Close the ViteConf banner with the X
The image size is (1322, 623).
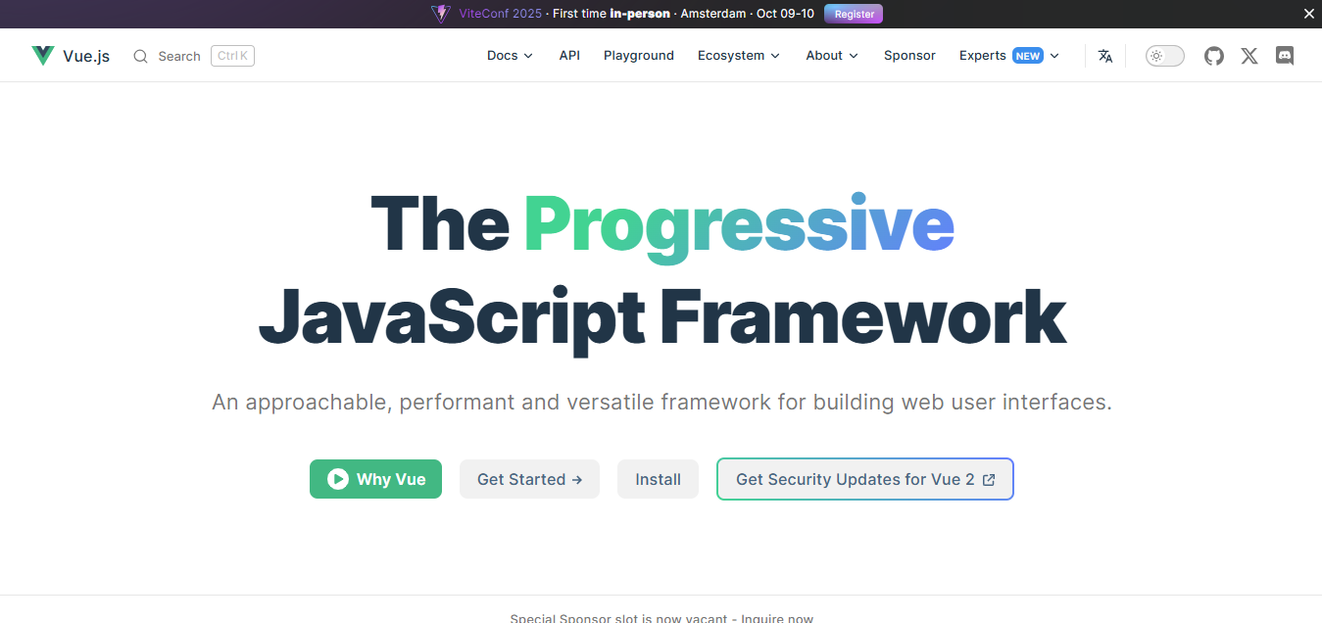click(1308, 14)
